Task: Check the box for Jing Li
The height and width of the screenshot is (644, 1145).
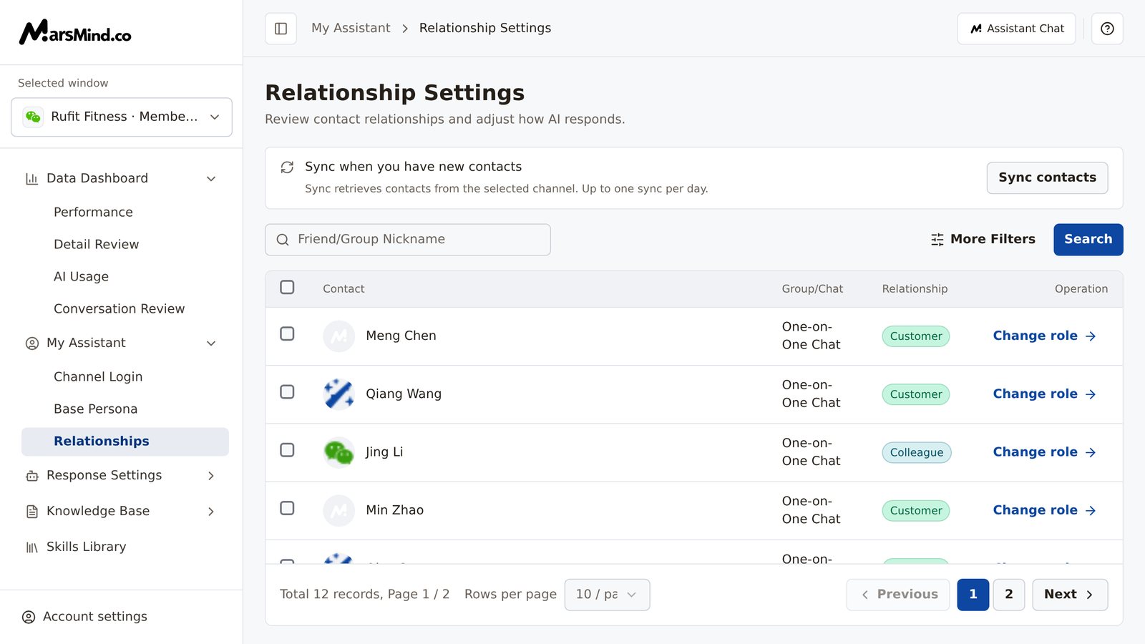Action: point(287,449)
